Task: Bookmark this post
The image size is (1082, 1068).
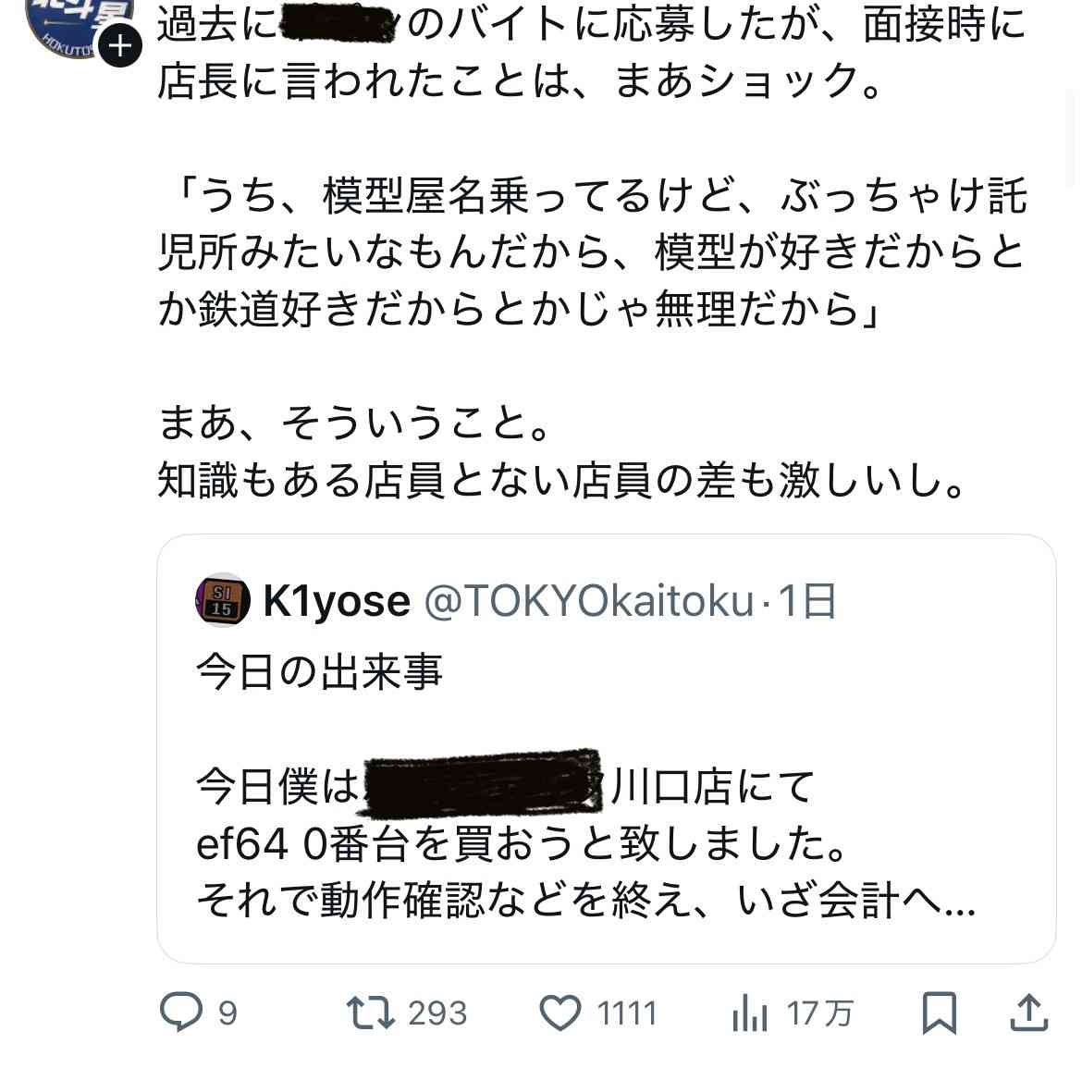Action: [939, 1013]
